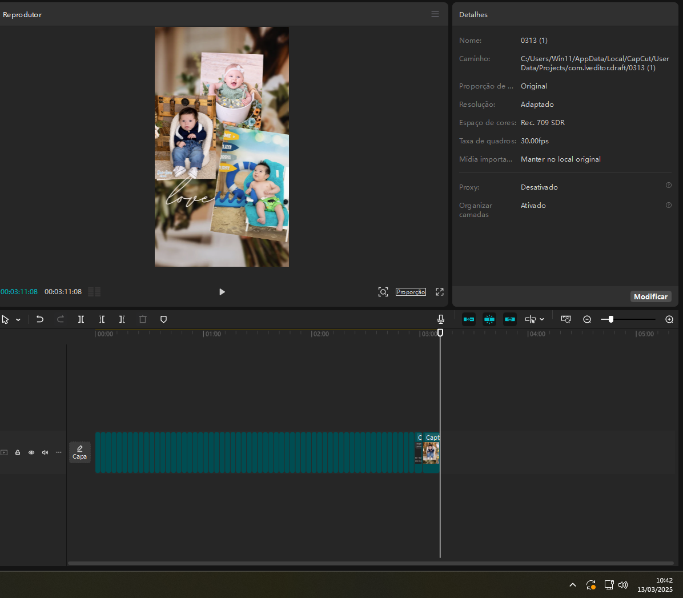The width and height of the screenshot is (683, 598).
Task: Click the Modificar button in Detalhes
Action: pos(650,296)
